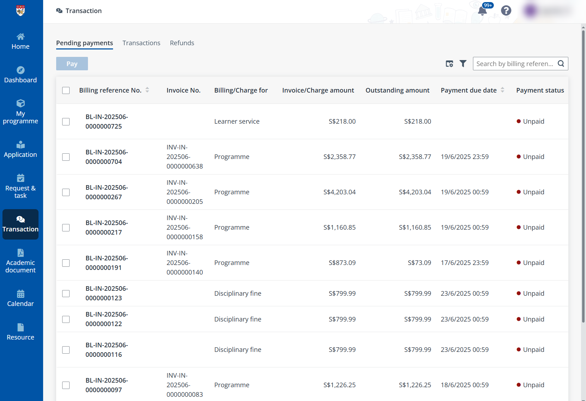Open the Application page in sidebar

20,149
